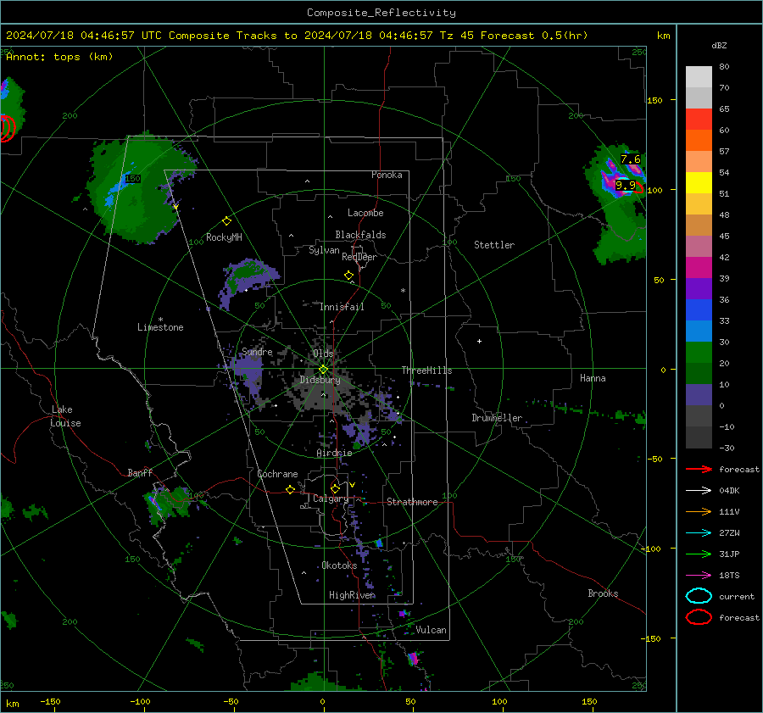Click the cyan current ellipse in the legend
Viewport: 763px width, 713px height.
pyautogui.click(x=699, y=596)
